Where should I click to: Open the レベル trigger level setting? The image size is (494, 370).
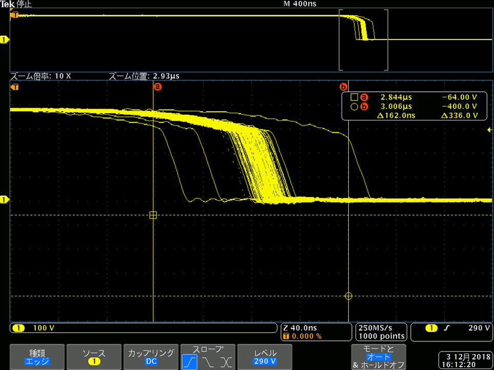(x=265, y=357)
